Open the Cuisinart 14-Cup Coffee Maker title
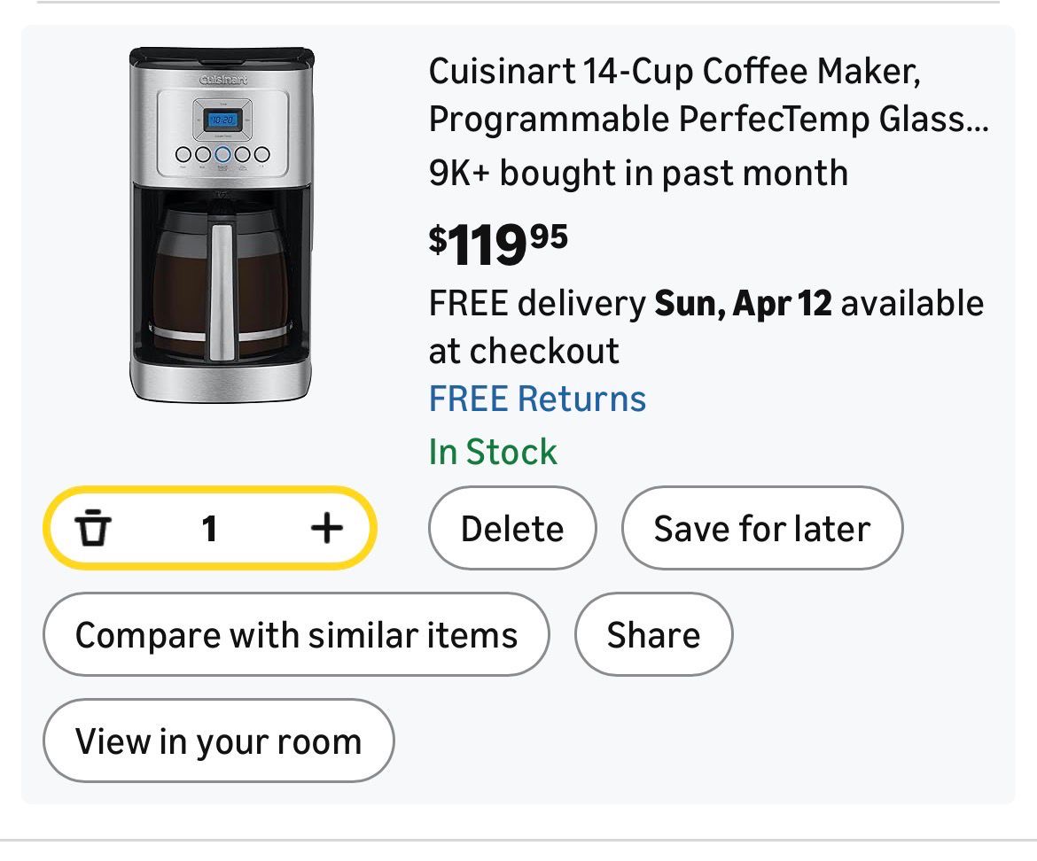The width and height of the screenshot is (1037, 861). (674, 71)
